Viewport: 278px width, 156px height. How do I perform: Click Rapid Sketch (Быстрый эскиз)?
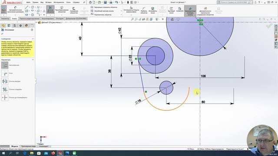[x=171, y=10]
